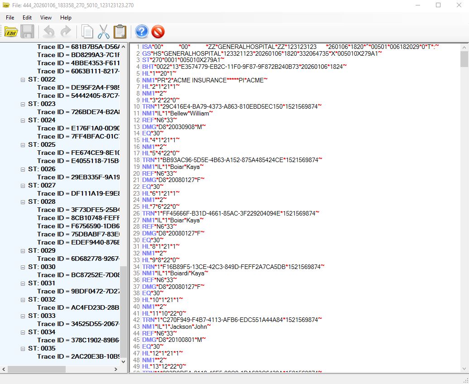The height and width of the screenshot is (384, 469).
Task: Collapse the ST: 0033 tree node
Action: (23, 316)
